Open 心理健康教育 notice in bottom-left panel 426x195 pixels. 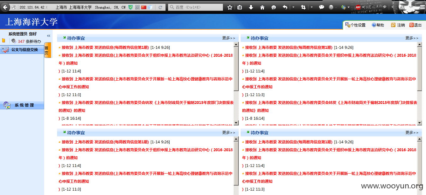click(x=146, y=177)
